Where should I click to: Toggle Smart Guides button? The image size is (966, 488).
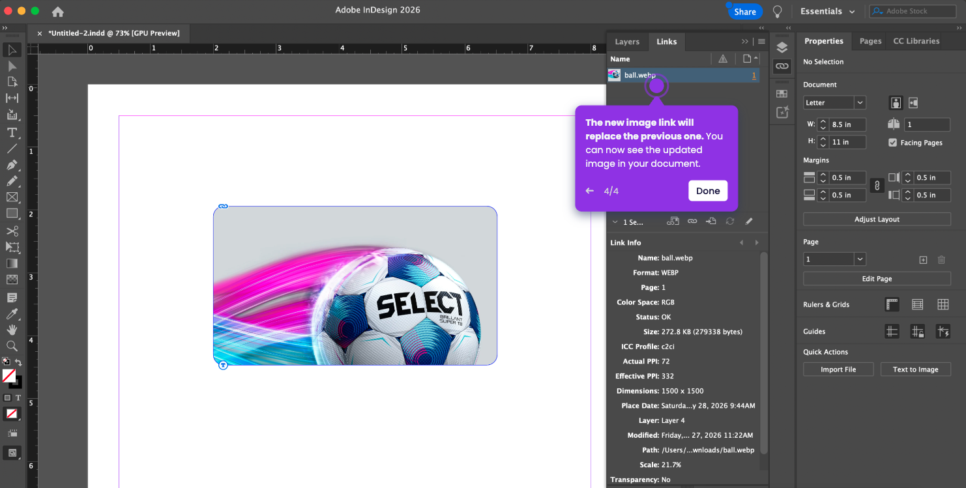coord(943,332)
